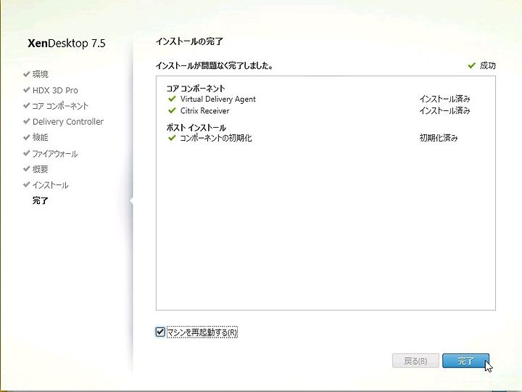Select the ファイアウォール sidebar step

55,154
